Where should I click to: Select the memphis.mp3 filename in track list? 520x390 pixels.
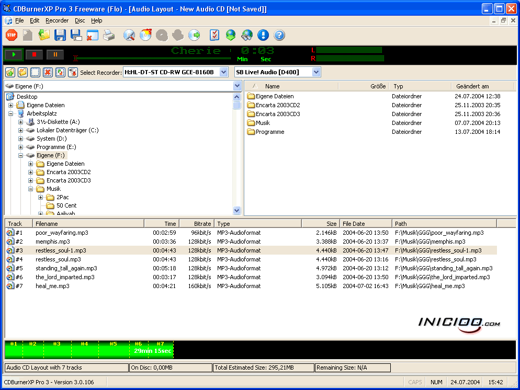pyautogui.click(x=53, y=242)
